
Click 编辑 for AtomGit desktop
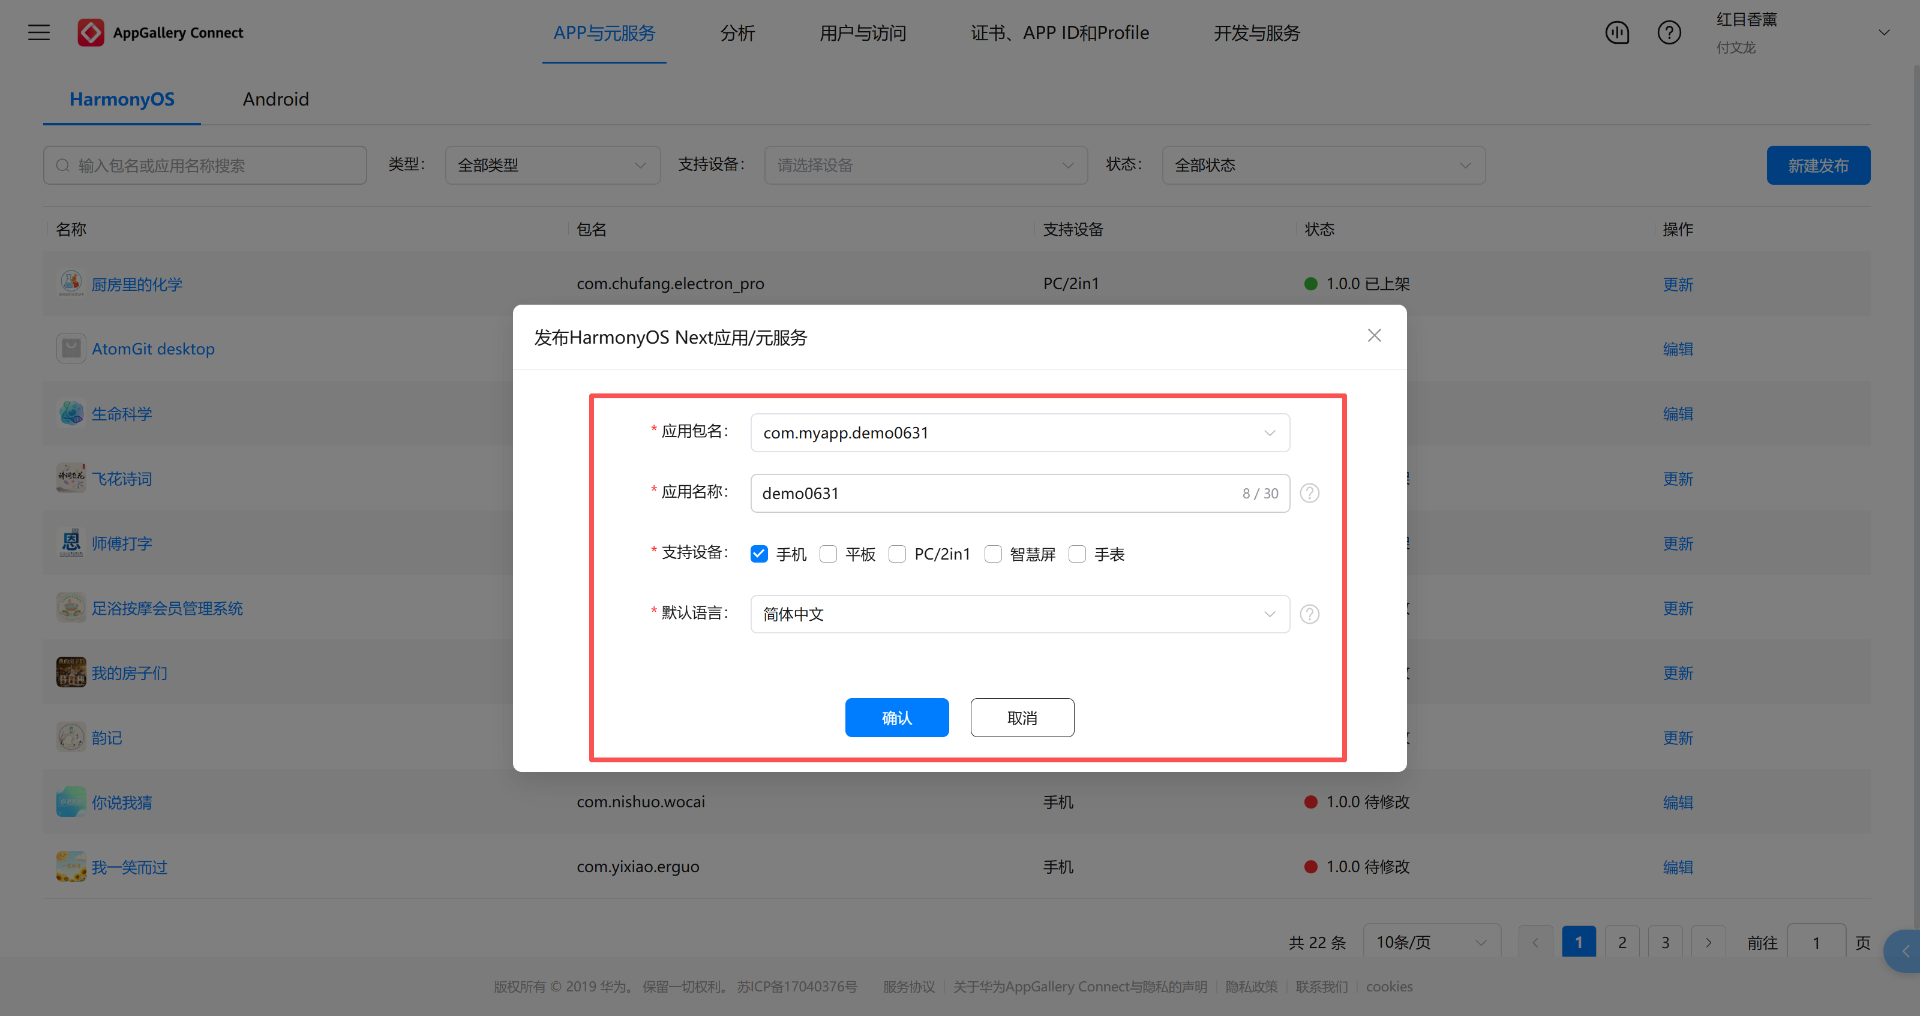tap(1678, 348)
